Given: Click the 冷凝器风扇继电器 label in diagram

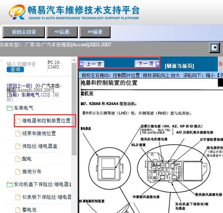Looking at the screenshot, I should [146, 197].
